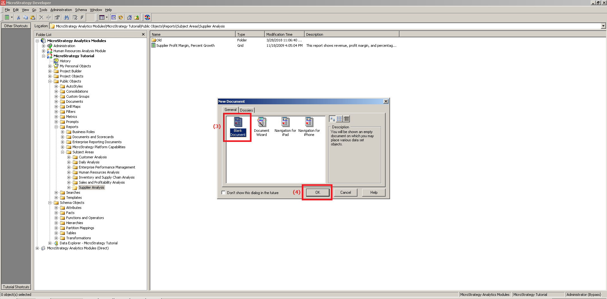Check Don't show this dialog in the future
The height and width of the screenshot is (299, 607).
click(223, 192)
